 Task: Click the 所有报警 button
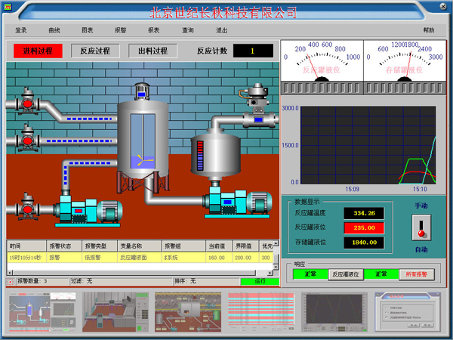(x=418, y=274)
